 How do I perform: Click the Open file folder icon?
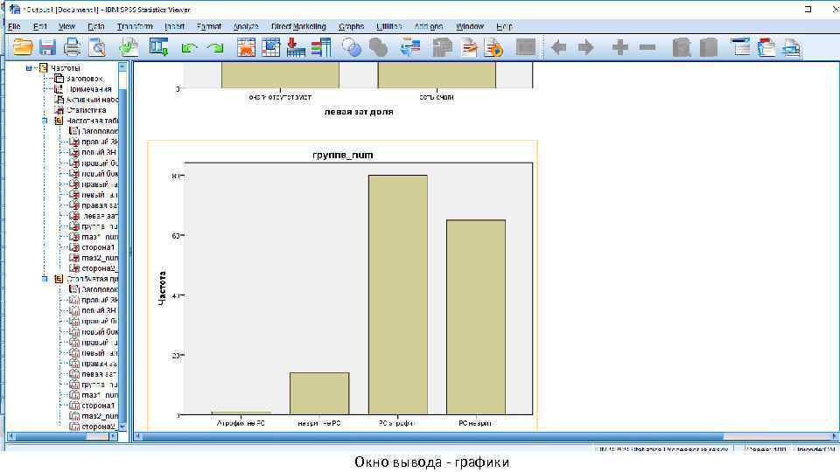(x=23, y=47)
